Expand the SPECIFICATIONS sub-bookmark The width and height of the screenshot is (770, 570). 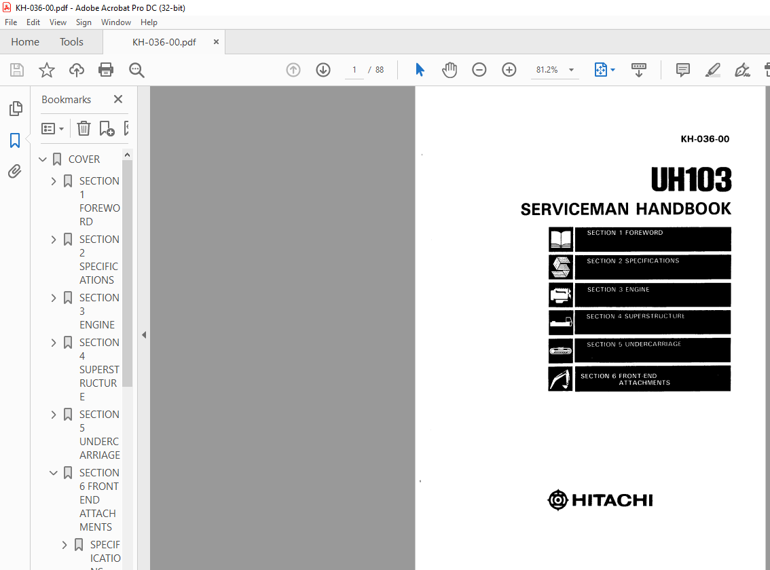click(65, 545)
